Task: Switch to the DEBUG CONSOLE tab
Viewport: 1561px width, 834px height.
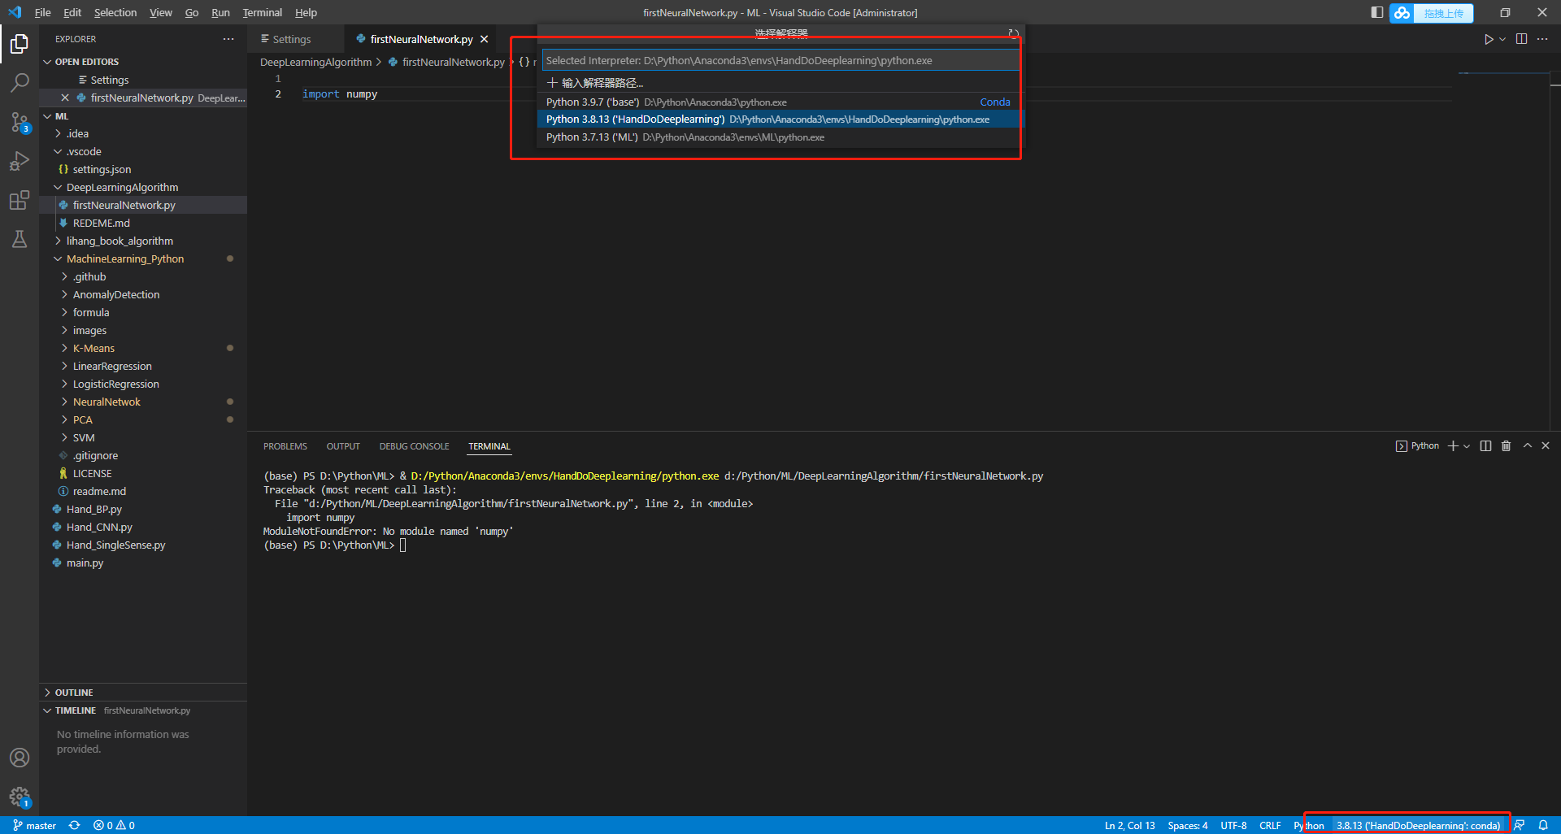Action: (x=414, y=446)
